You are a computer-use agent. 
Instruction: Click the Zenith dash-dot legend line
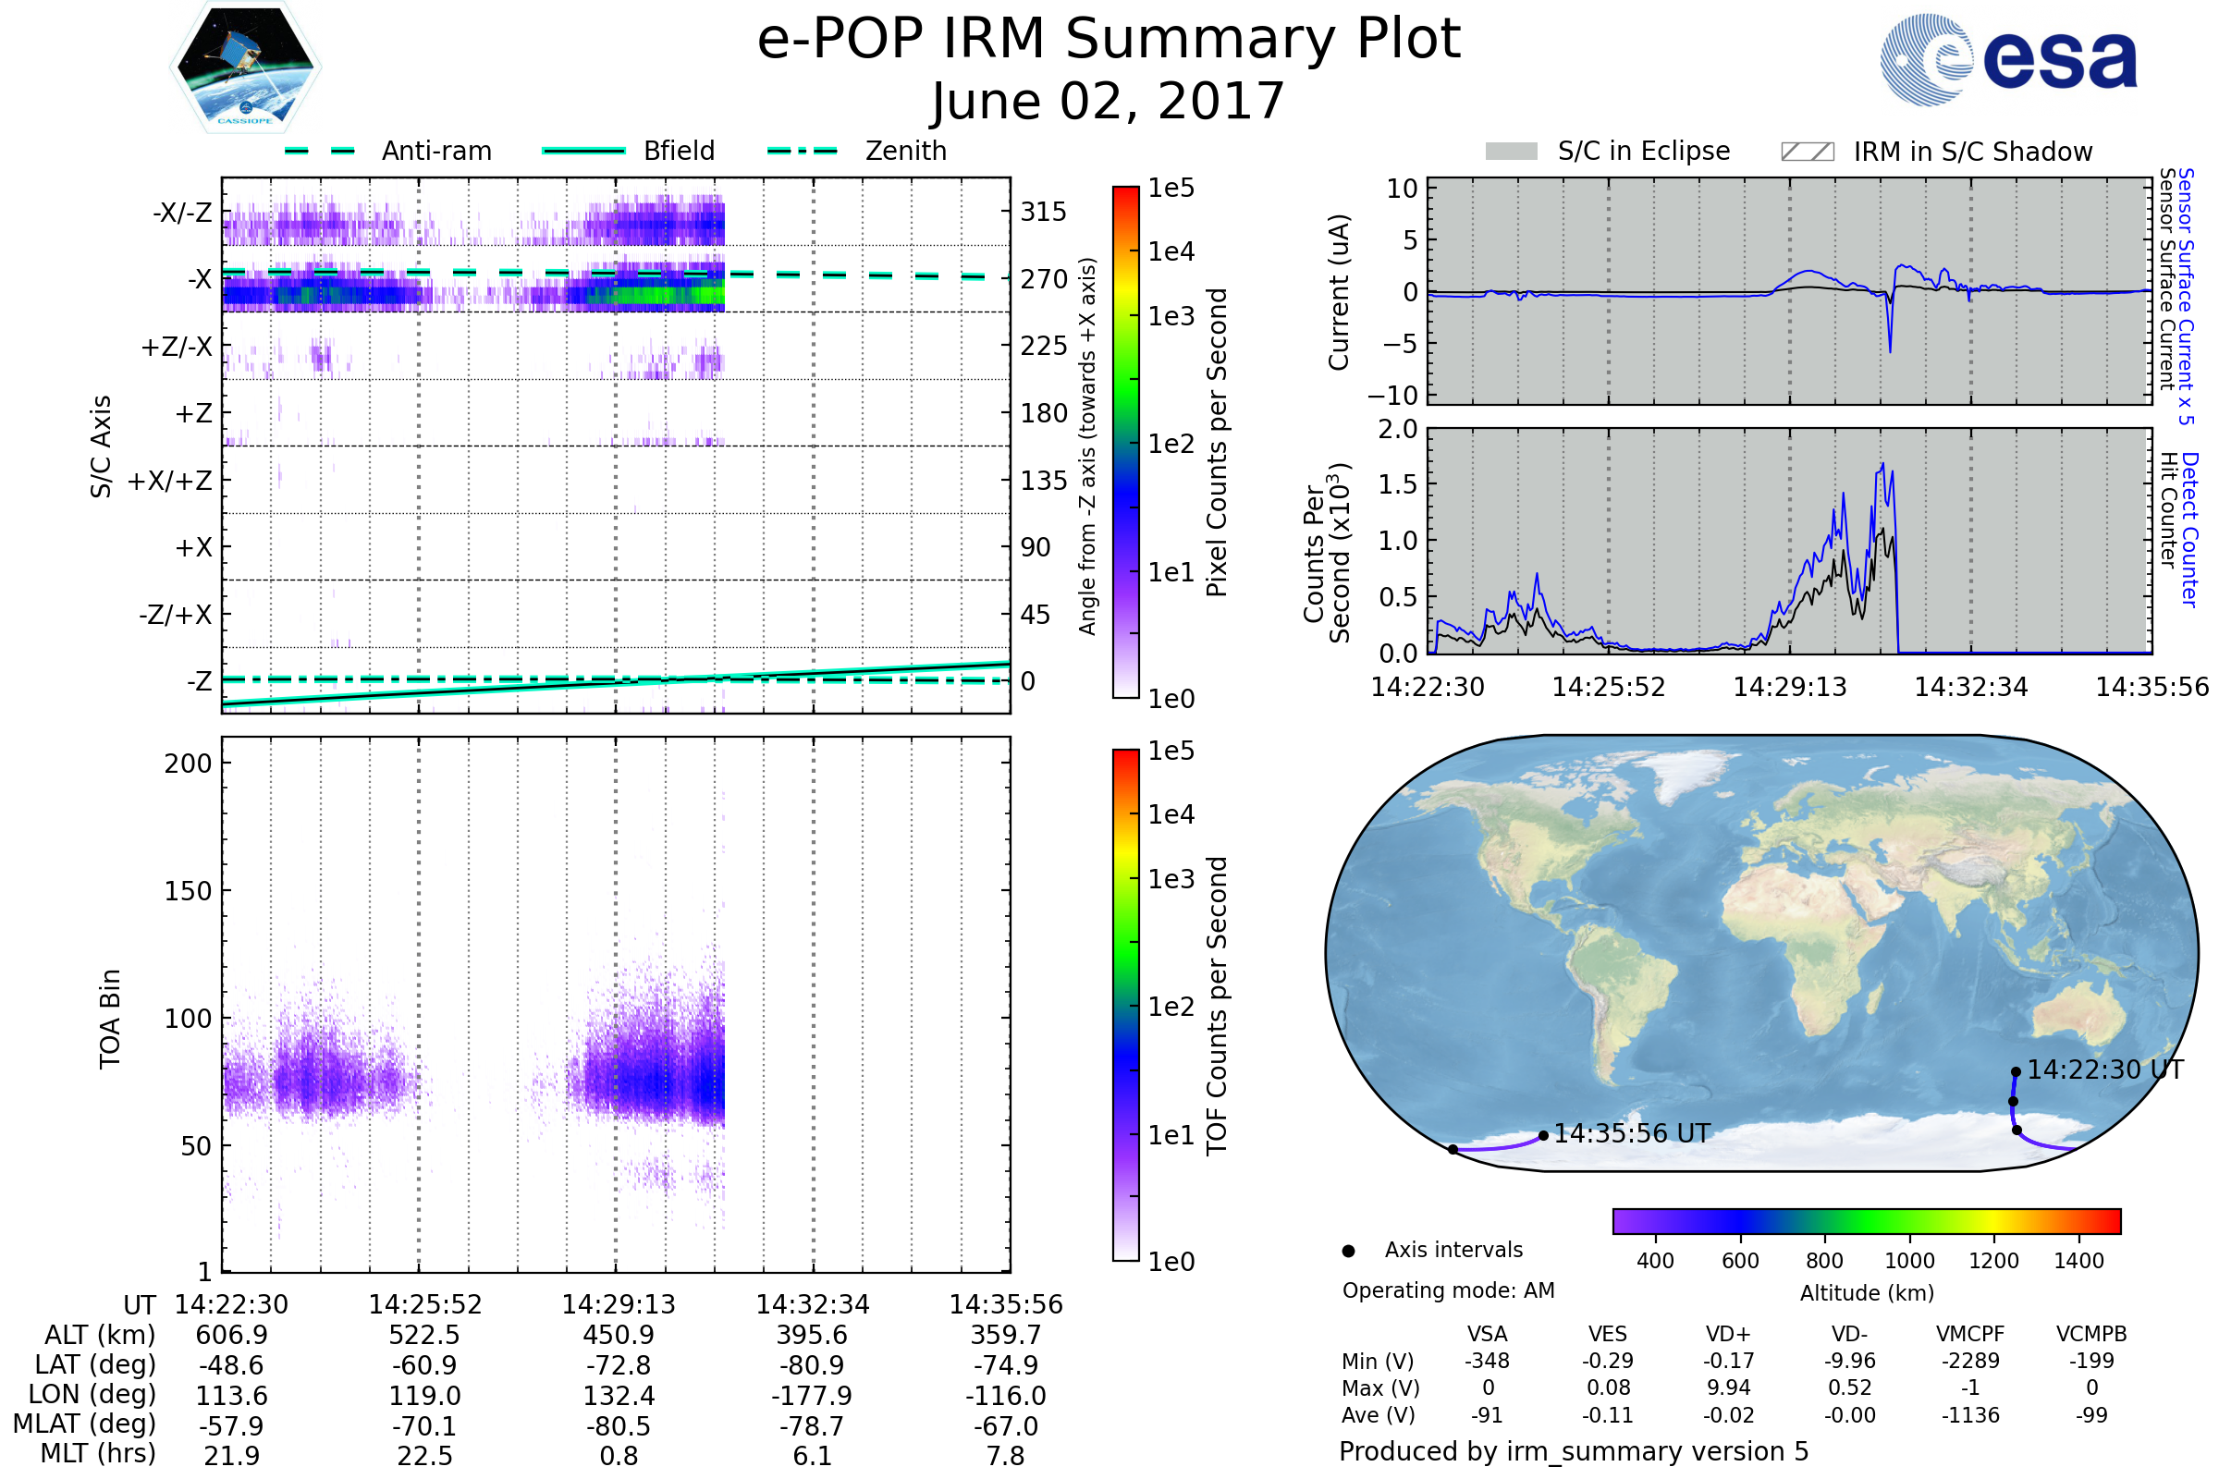(x=802, y=151)
